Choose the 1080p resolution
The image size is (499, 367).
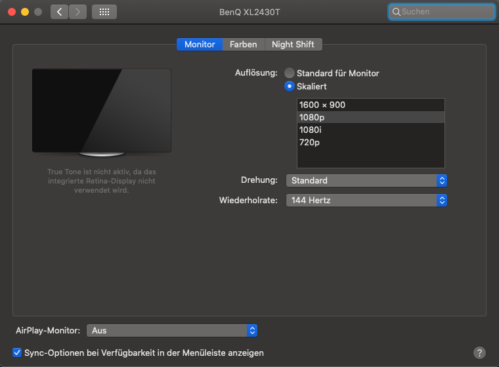371,117
